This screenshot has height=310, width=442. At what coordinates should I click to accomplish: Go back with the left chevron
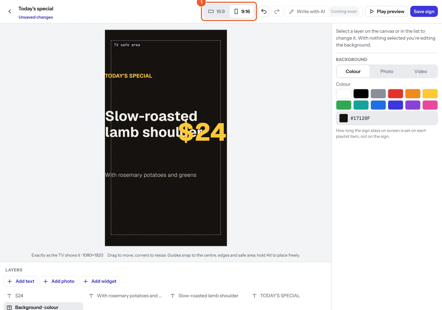coord(10,11)
